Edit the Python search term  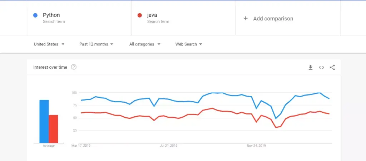(x=51, y=15)
